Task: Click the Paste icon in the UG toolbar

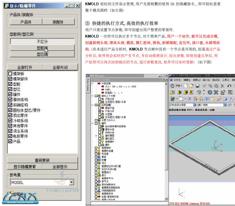Action: (x=216, y=86)
